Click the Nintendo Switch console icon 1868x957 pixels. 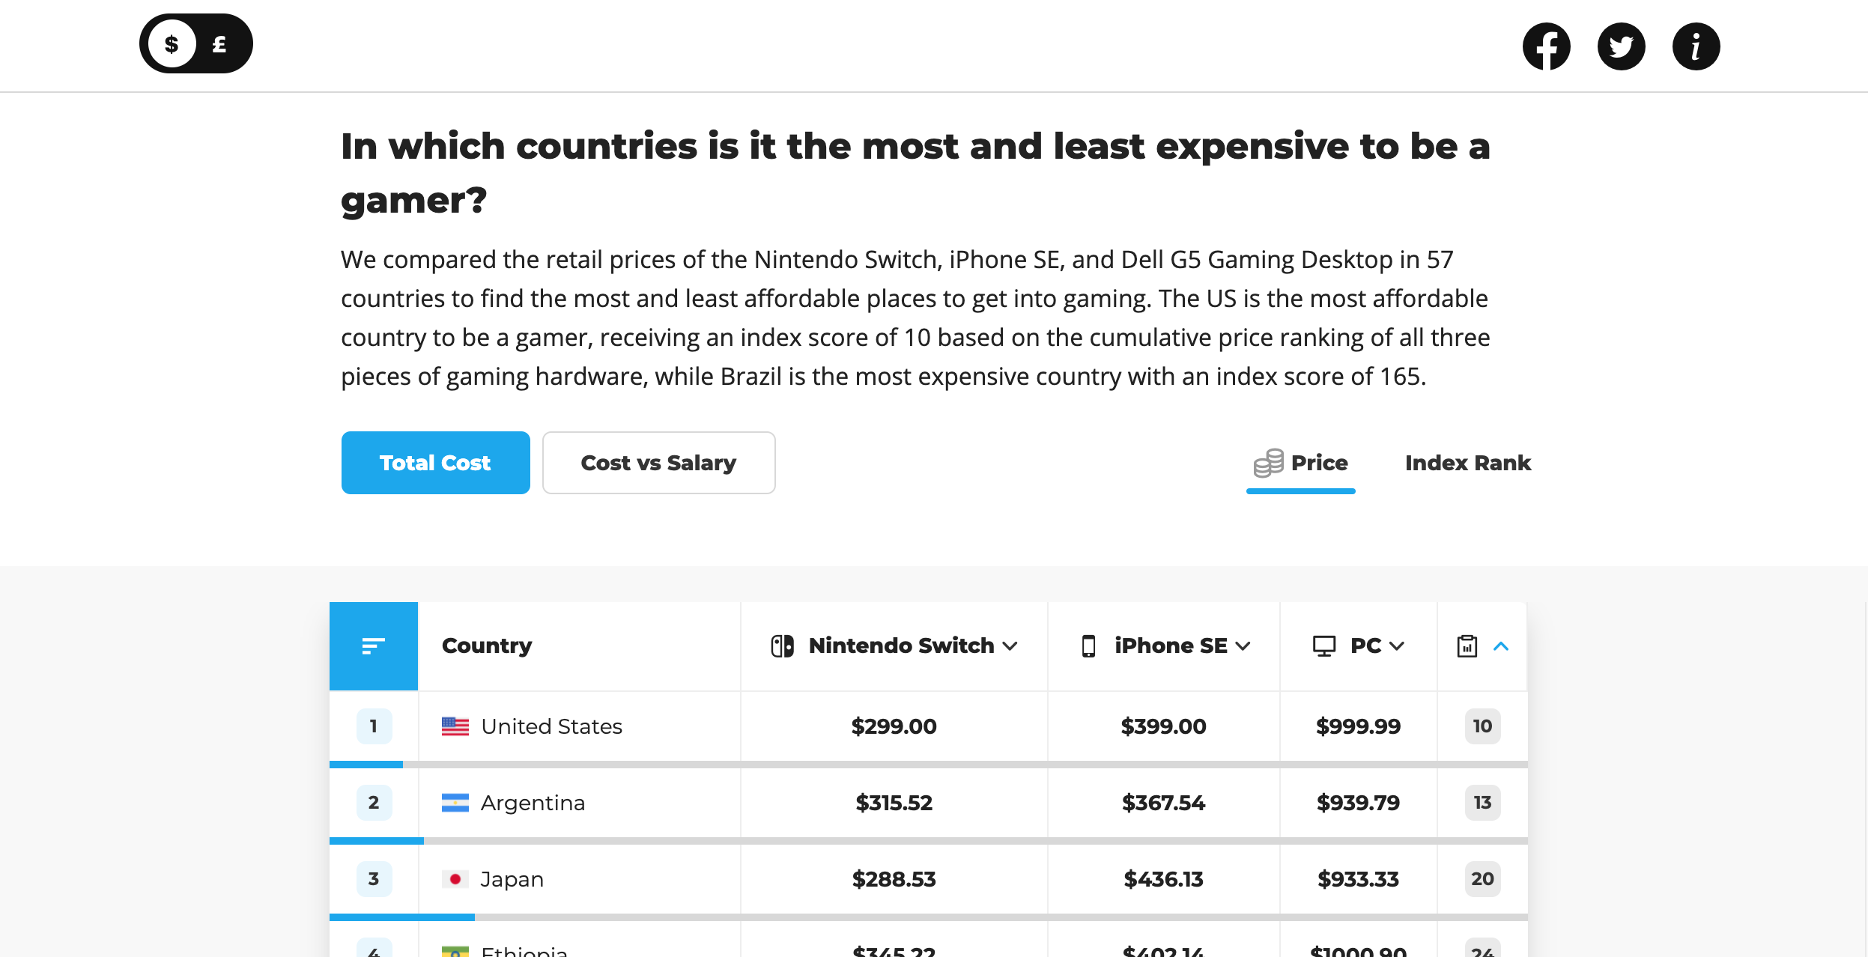[782, 645]
